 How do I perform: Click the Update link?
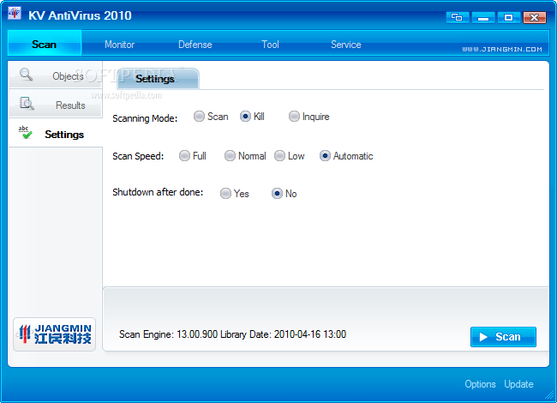point(518,384)
